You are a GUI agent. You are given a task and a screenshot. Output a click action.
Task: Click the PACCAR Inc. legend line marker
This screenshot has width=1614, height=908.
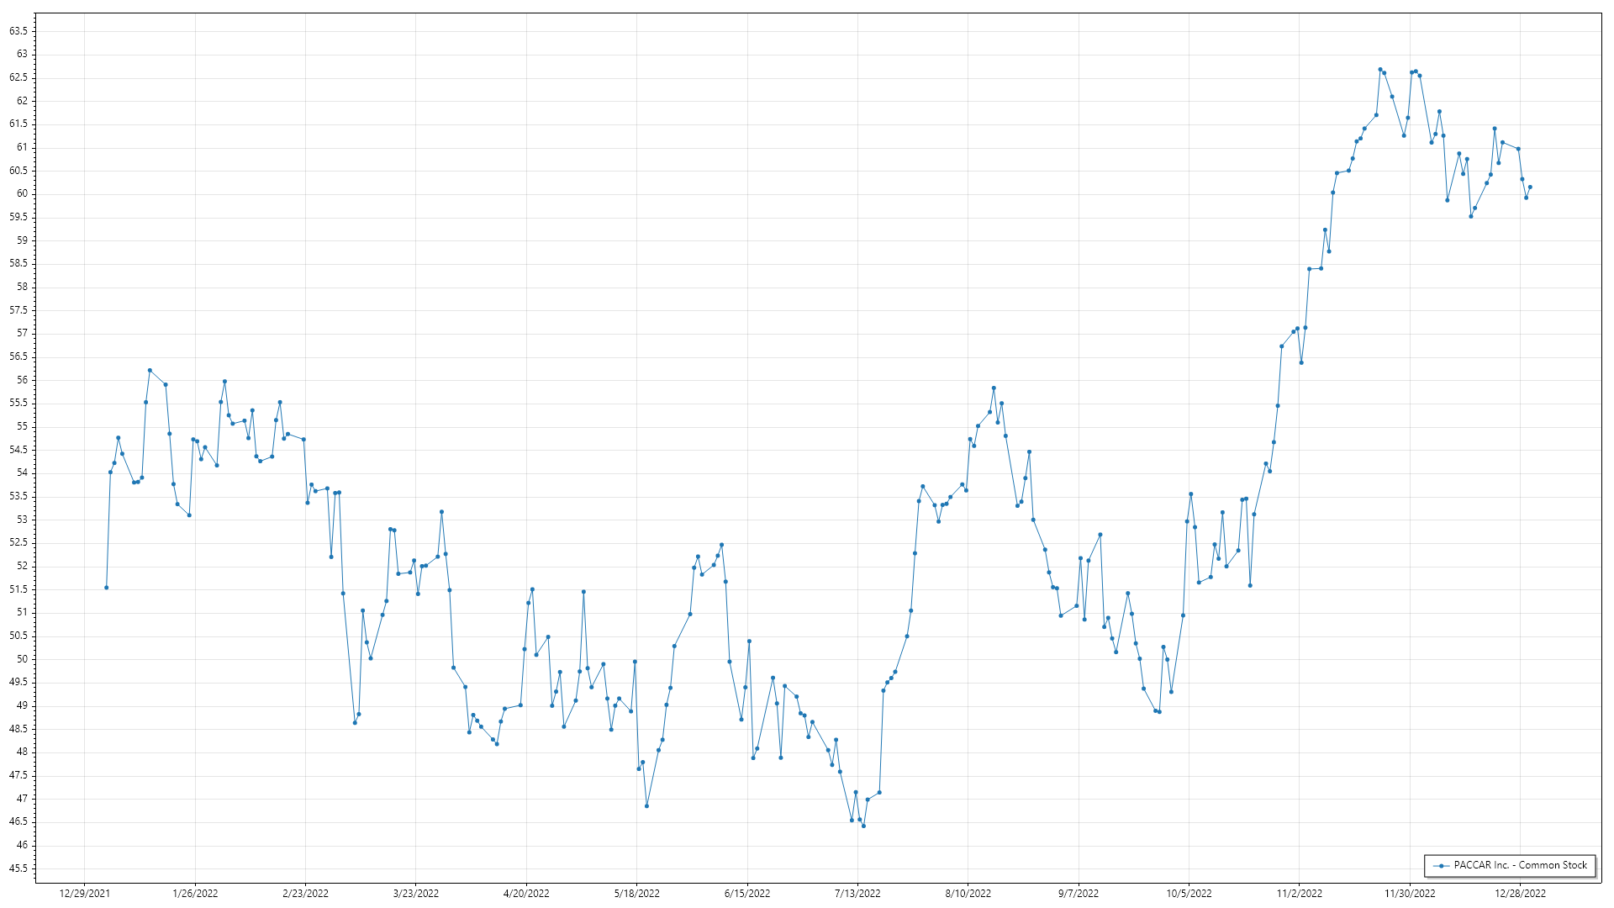pyautogui.click(x=1442, y=866)
